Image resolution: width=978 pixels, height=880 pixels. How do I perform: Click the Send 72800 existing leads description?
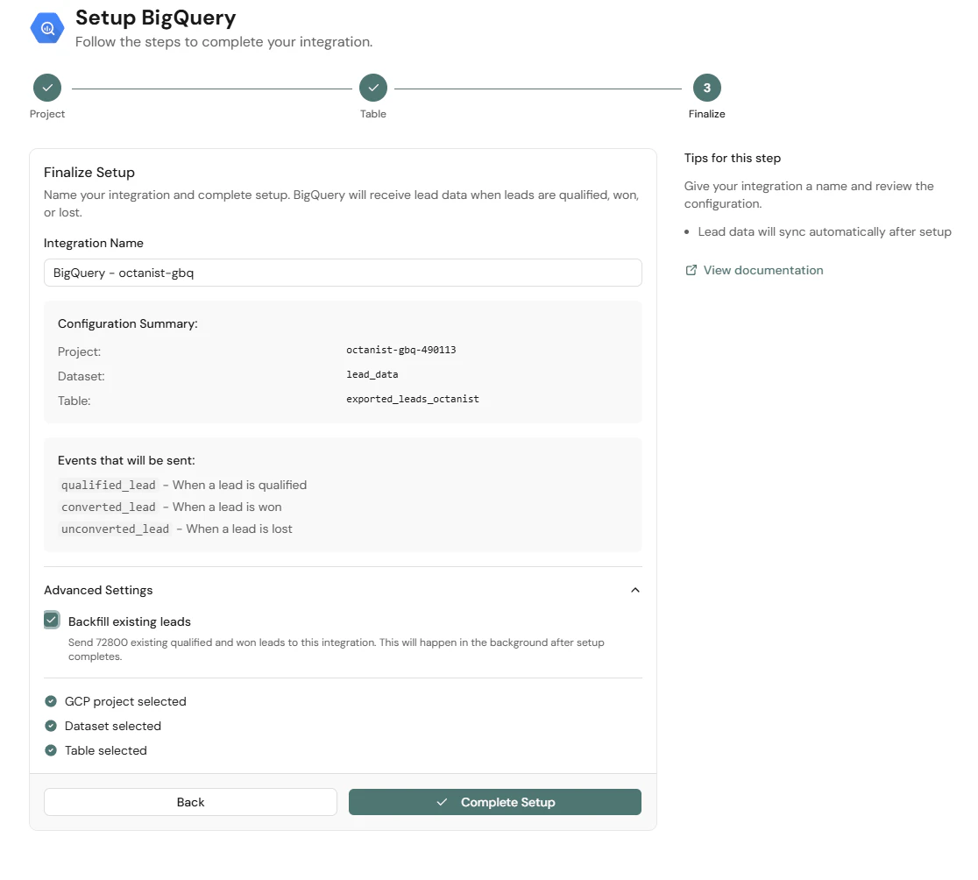337,649
